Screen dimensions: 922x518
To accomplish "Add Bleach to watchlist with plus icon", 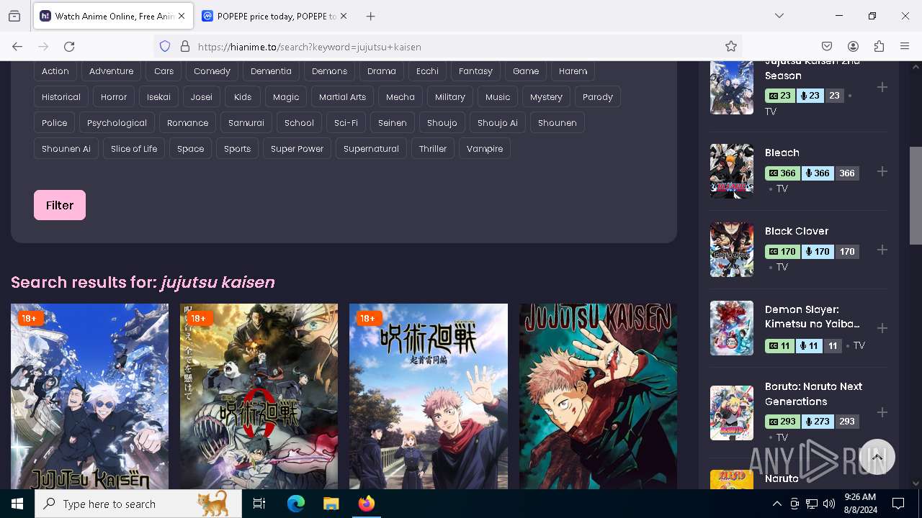I will tap(882, 171).
